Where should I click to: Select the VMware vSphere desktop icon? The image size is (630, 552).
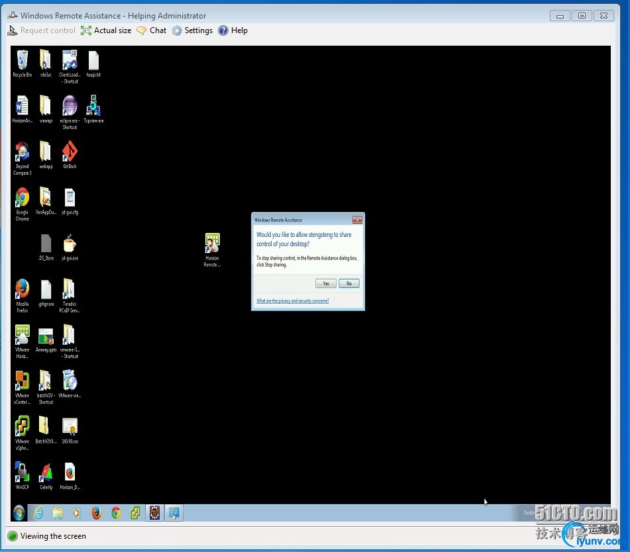click(22, 433)
